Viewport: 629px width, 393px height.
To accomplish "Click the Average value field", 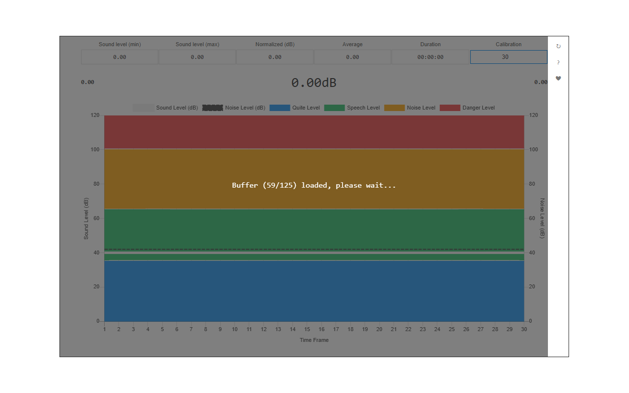I will pos(352,57).
